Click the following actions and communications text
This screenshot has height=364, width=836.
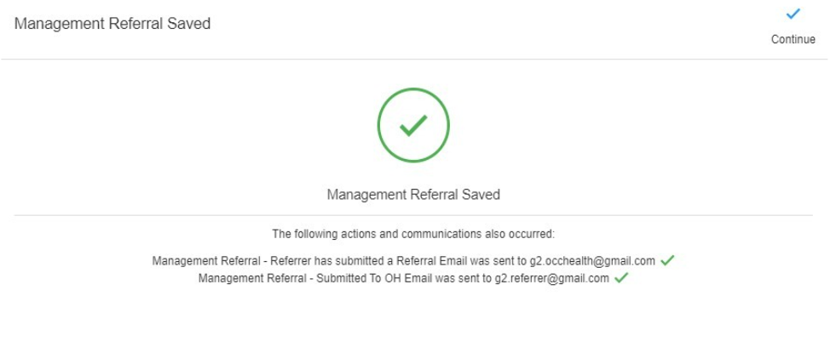pyautogui.click(x=413, y=234)
